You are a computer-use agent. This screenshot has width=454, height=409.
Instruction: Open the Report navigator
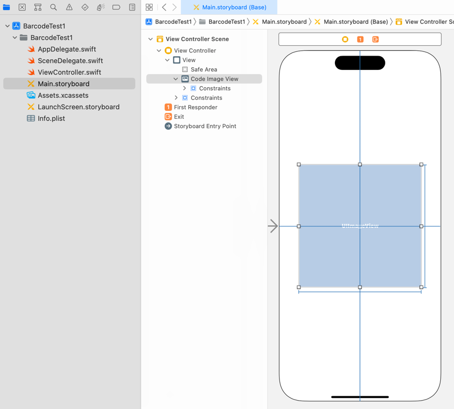[x=132, y=7]
